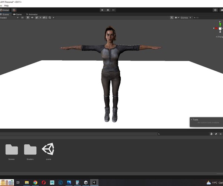Select the Scenes folder
Screen dimensions: 223x186
click(x=12, y=150)
